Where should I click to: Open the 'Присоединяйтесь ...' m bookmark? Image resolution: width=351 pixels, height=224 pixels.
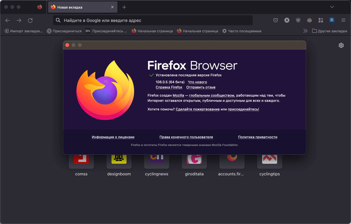[x=106, y=31]
